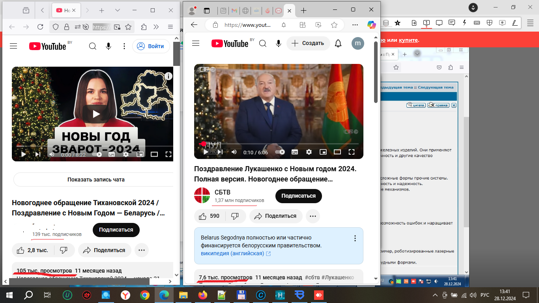539x303 pixels.
Task: Subscribe to the СБТВ channel
Action: tap(299, 196)
